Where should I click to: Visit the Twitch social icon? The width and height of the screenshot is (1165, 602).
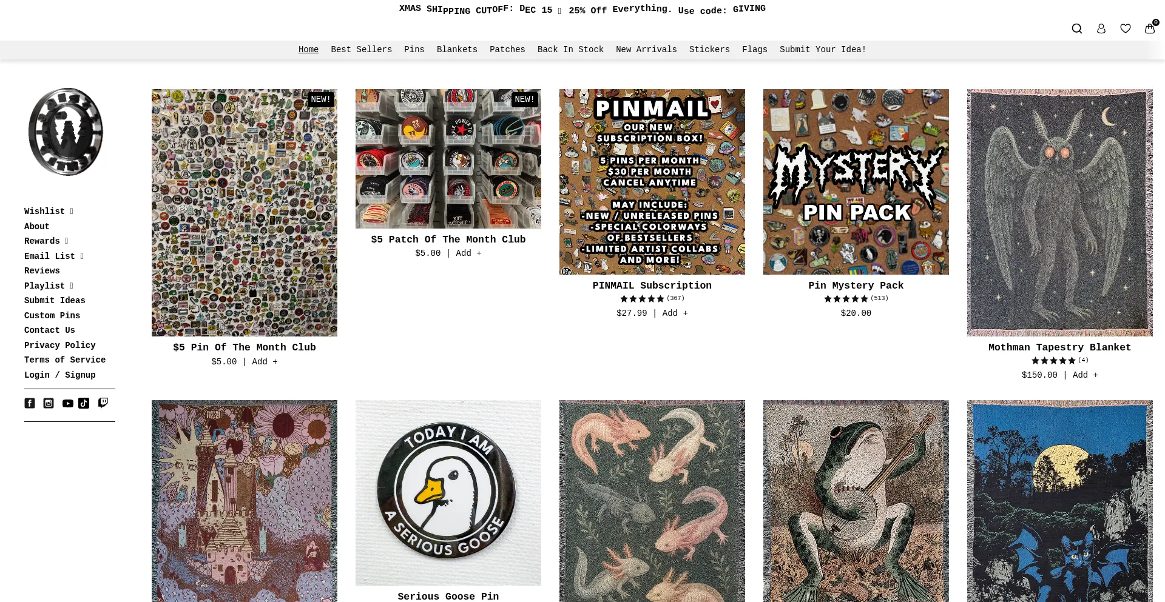[x=103, y=403]
